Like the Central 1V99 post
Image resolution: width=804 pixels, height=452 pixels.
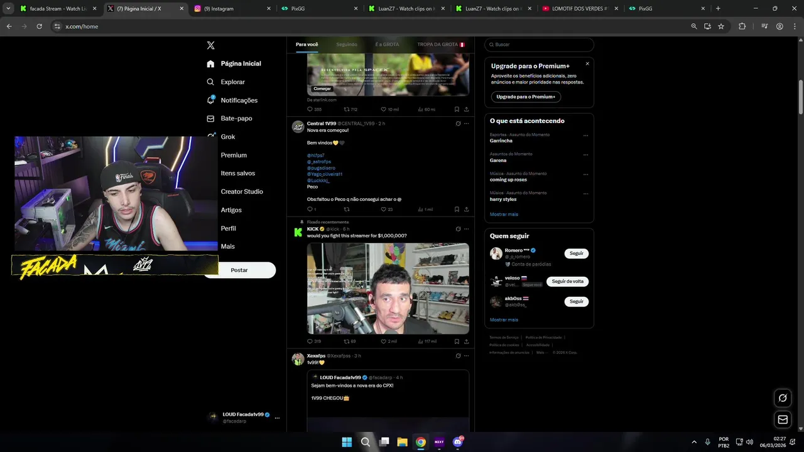click(x=383, y=209)
